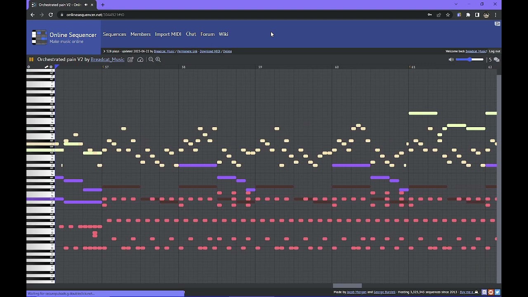Reload the page

pyautogui.click(x=51, y=15)
